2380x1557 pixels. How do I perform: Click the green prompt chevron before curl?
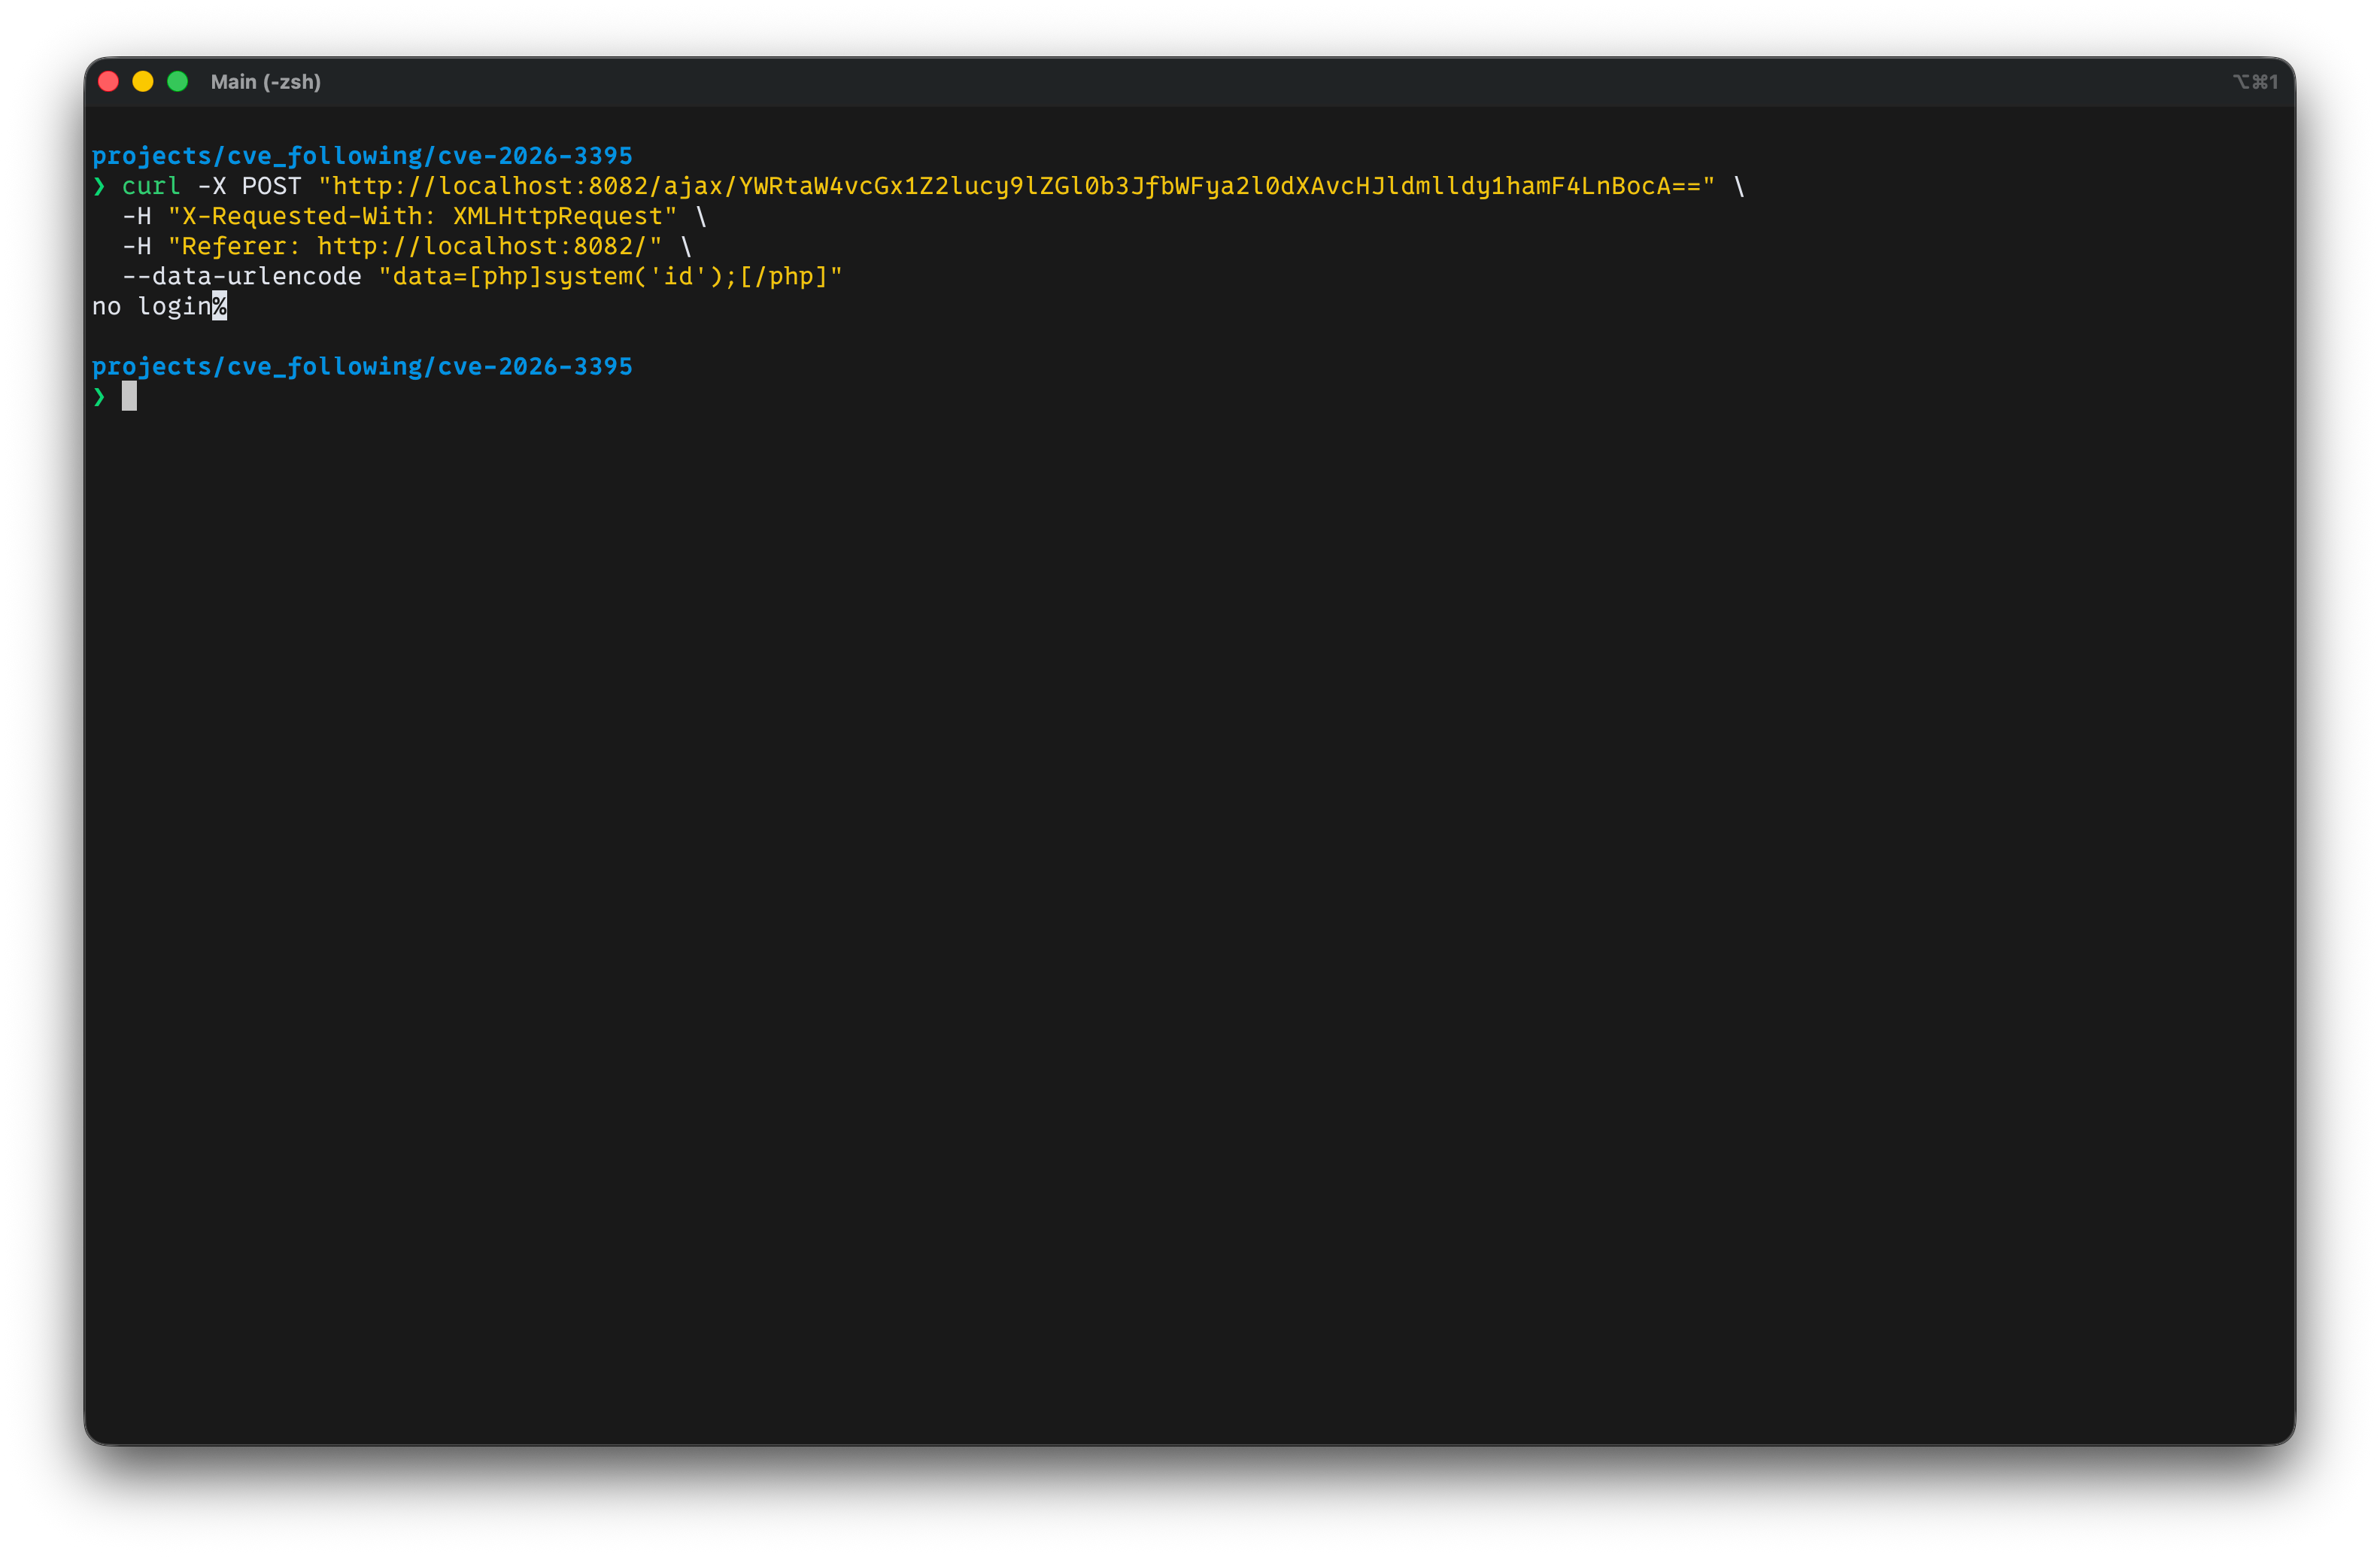pyautogui.click(x=99, y=187)
